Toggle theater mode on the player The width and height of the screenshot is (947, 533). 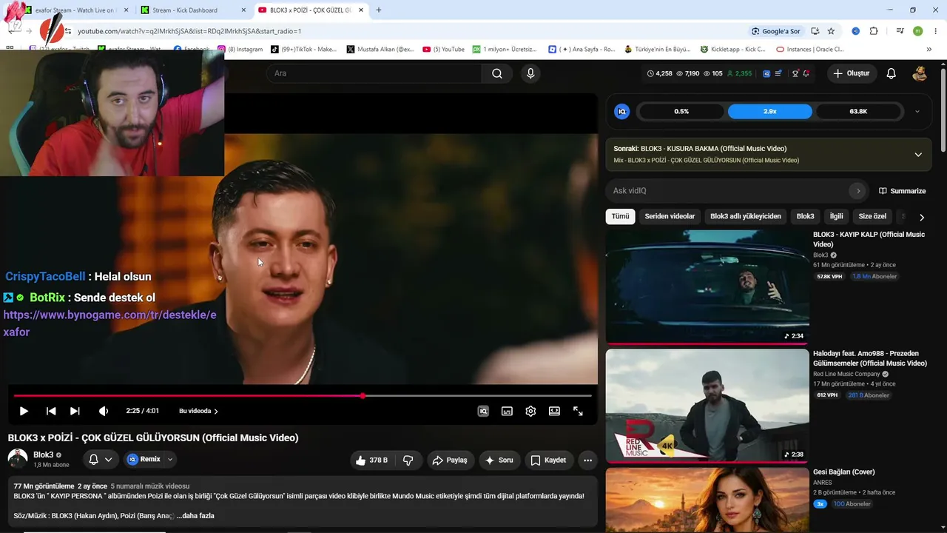point(554,411)
